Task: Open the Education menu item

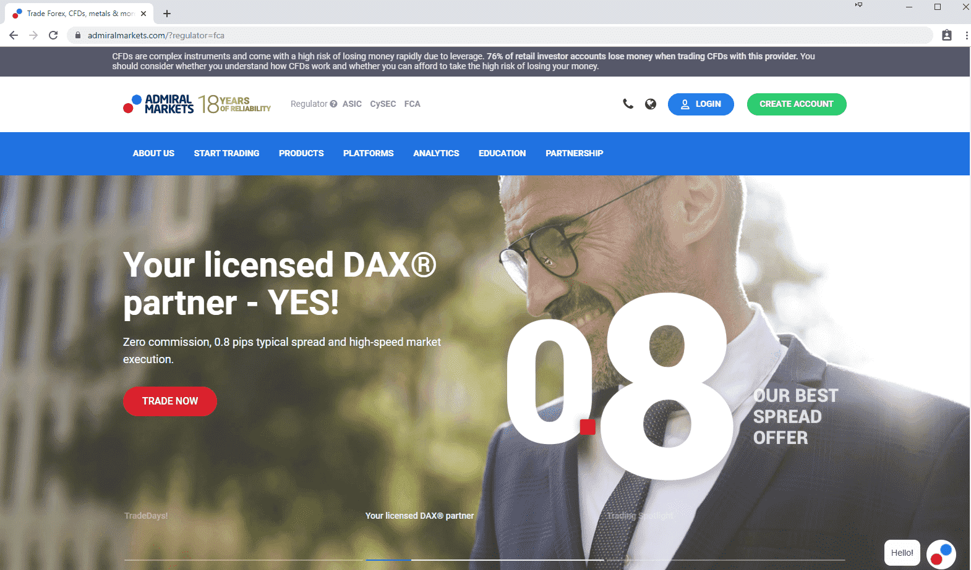Action: point(502,153)
